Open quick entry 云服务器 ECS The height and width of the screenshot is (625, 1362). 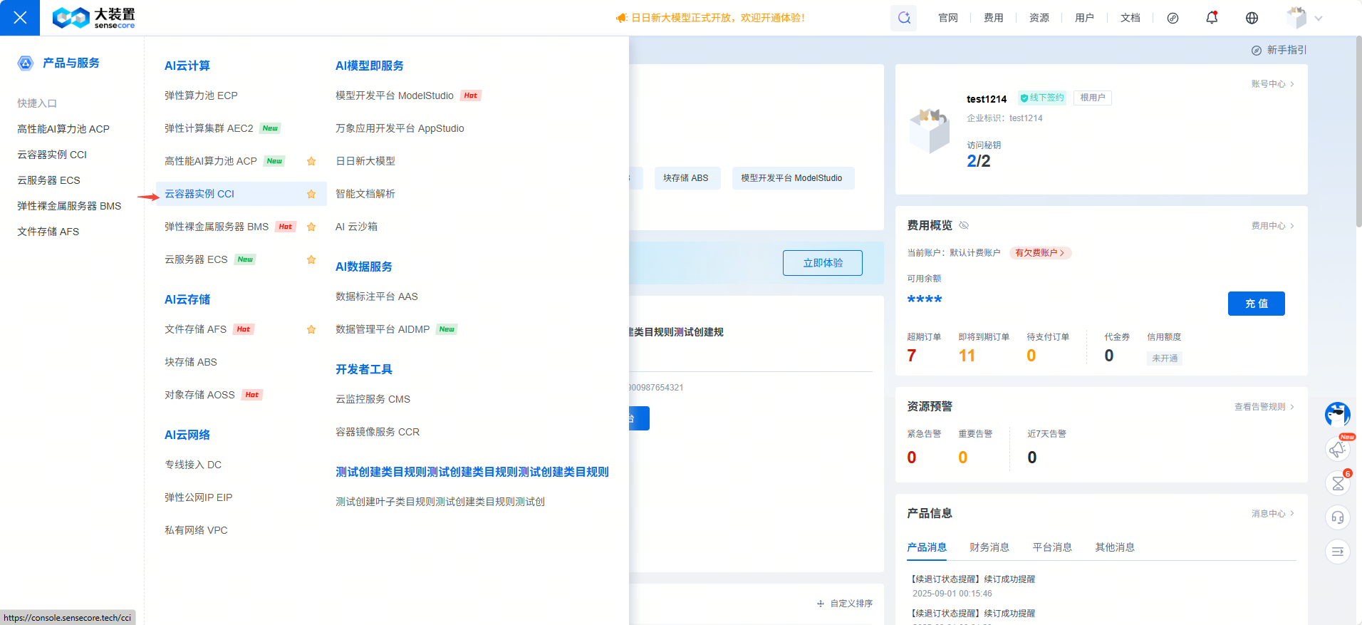click(x=48, y=180)
